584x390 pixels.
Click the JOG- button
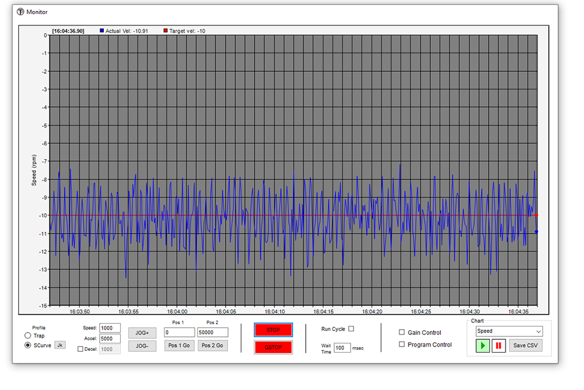[x=142, y=346]
